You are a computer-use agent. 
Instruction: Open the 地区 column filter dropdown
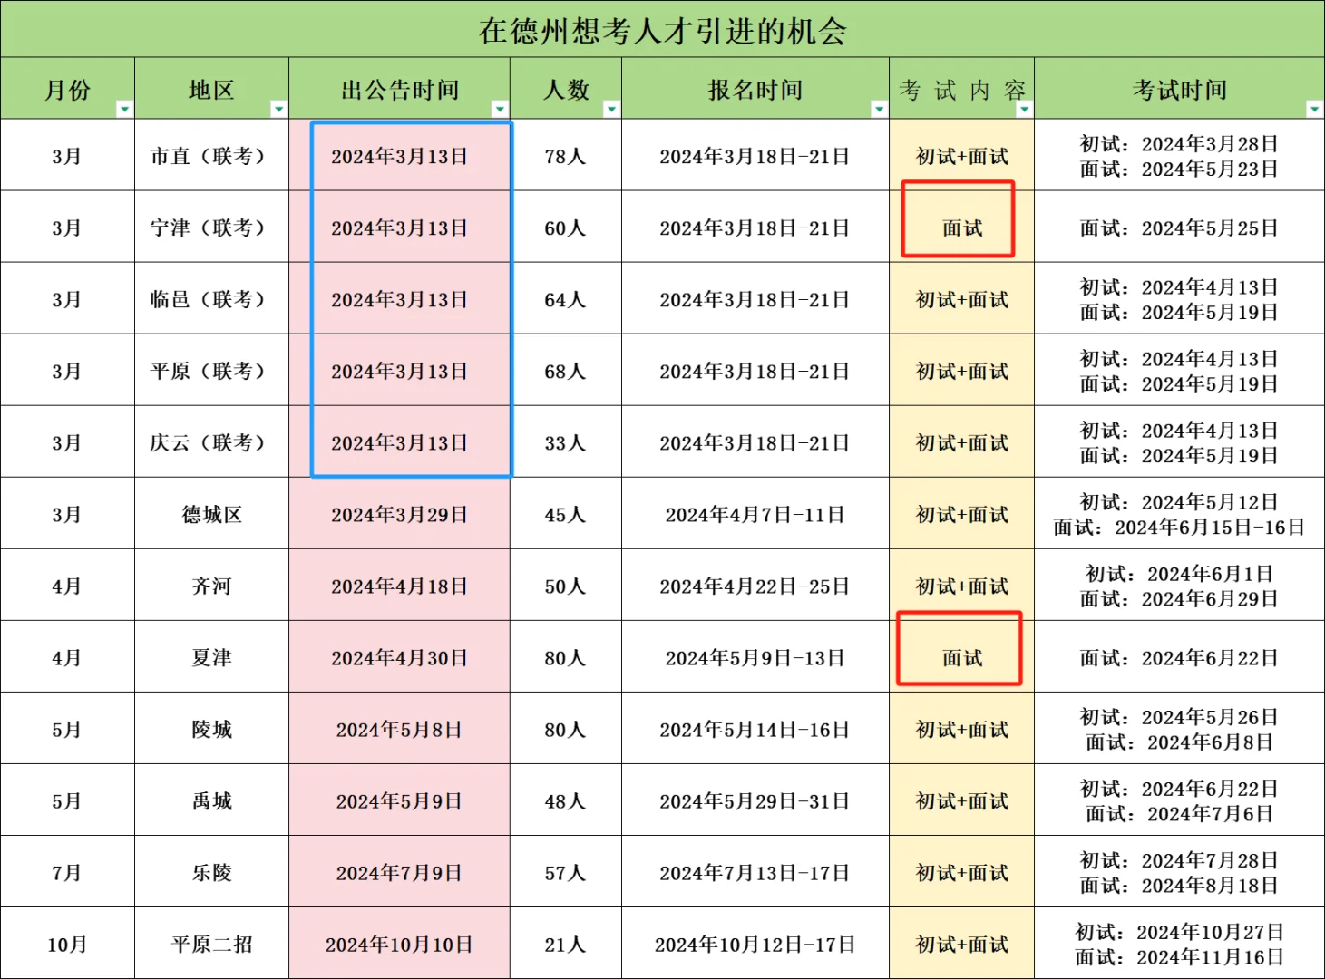tap(279, 108)
